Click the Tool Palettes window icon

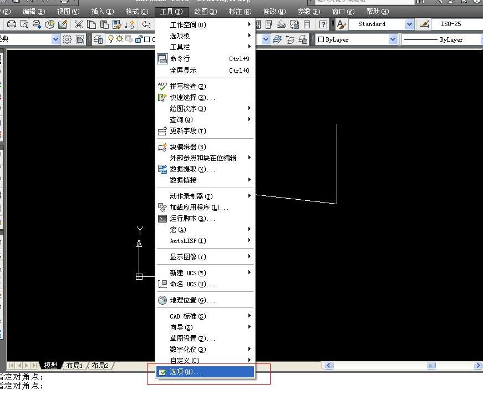(268, 24)
